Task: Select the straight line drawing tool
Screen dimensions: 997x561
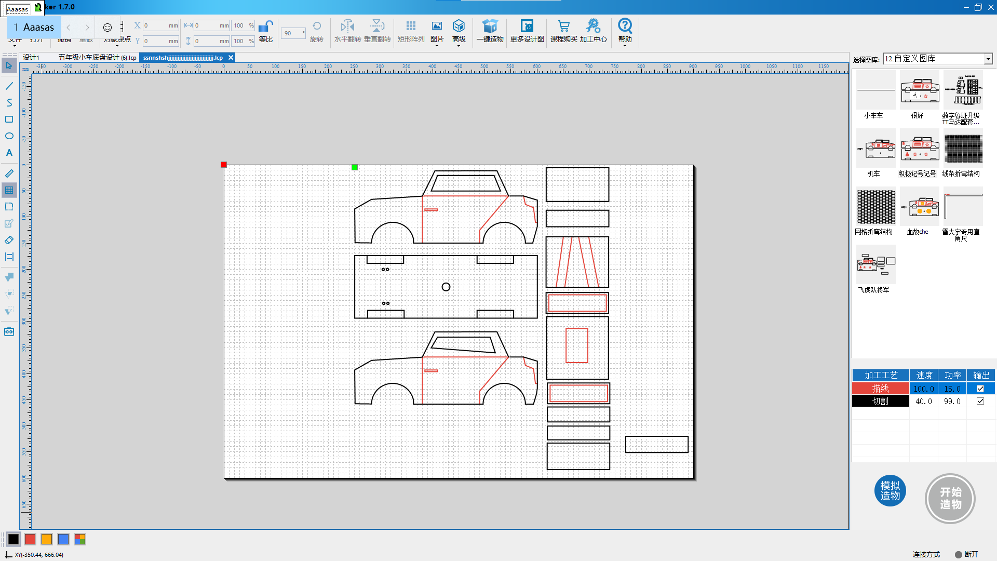Action: point(9,86)
